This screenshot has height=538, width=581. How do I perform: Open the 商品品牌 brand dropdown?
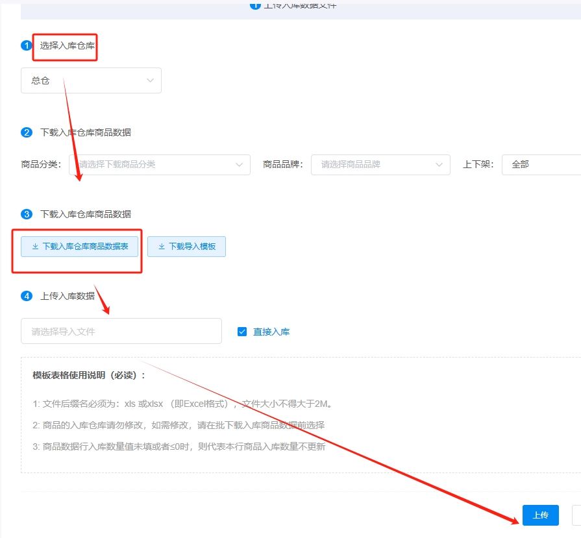pyautogui.click(x=380, y=165)
